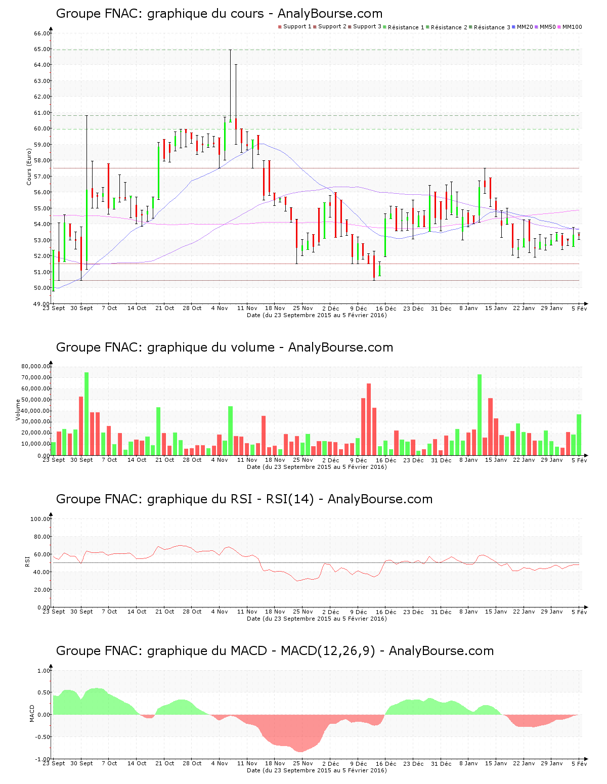Click the date range caption under price chart
This screenshot has height=784, width=607.
[x=317, y=315]
